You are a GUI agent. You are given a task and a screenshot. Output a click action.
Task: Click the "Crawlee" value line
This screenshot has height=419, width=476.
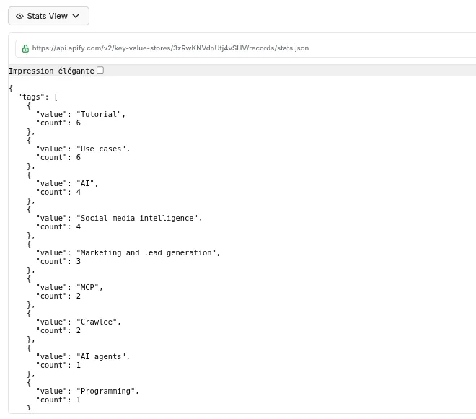pyautogui.click(x=79, y=322)
